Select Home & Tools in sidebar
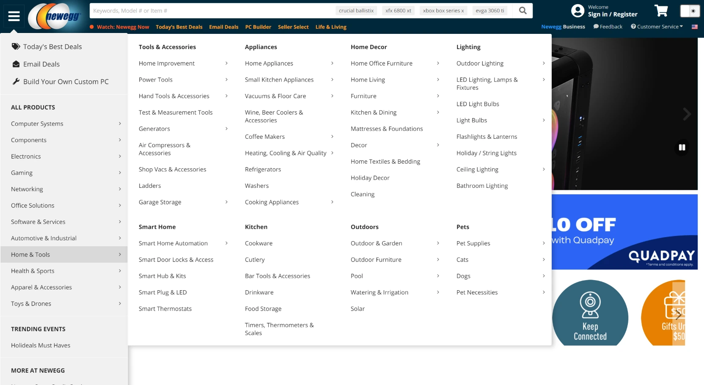Image resolution: width=704 pixels, height=385 pixels. tap(63, 254)
